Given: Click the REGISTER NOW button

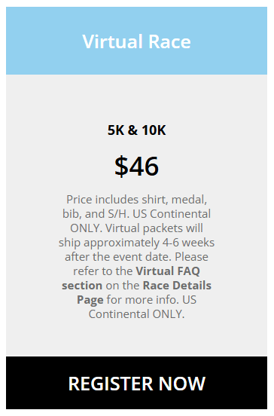Looking at the screenshot, I should pos(136,383).
